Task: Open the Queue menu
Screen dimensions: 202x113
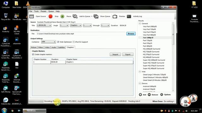Action: coord(51,11)
